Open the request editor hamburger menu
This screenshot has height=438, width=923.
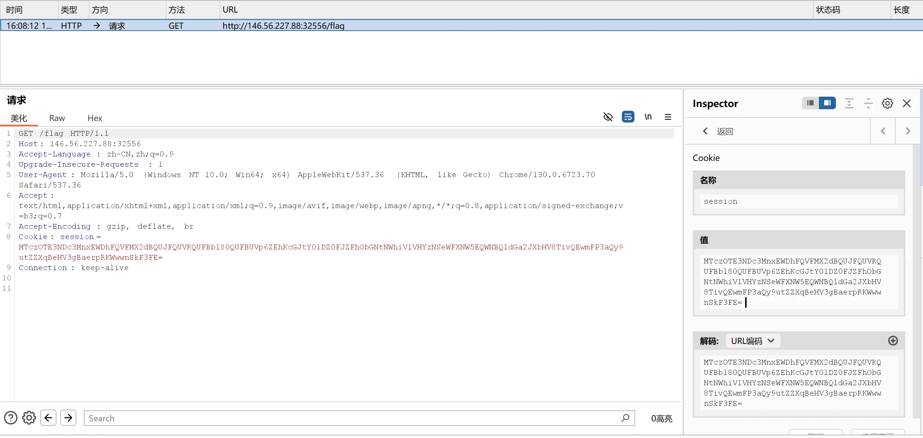pos(668,117)
